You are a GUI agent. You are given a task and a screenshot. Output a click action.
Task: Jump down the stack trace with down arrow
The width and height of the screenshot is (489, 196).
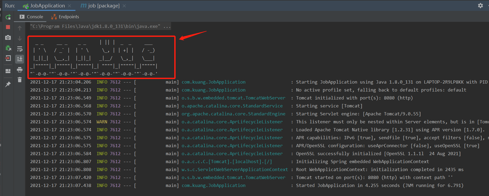(20, 38)
